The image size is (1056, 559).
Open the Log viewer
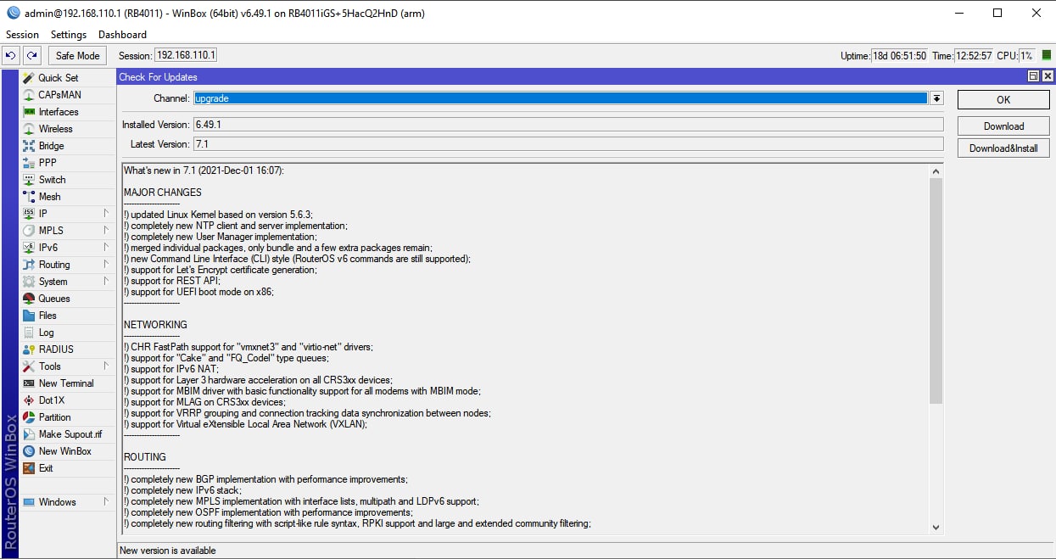coord(68,333)
